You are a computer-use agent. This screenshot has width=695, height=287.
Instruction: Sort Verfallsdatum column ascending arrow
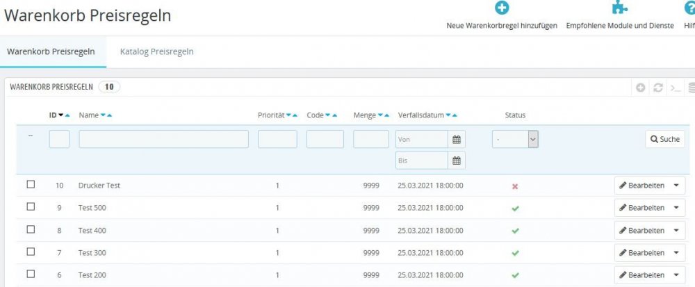pos(455,115)
